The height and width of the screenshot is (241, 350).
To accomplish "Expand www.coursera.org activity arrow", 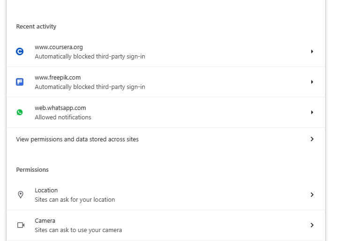I will point(312,51).
